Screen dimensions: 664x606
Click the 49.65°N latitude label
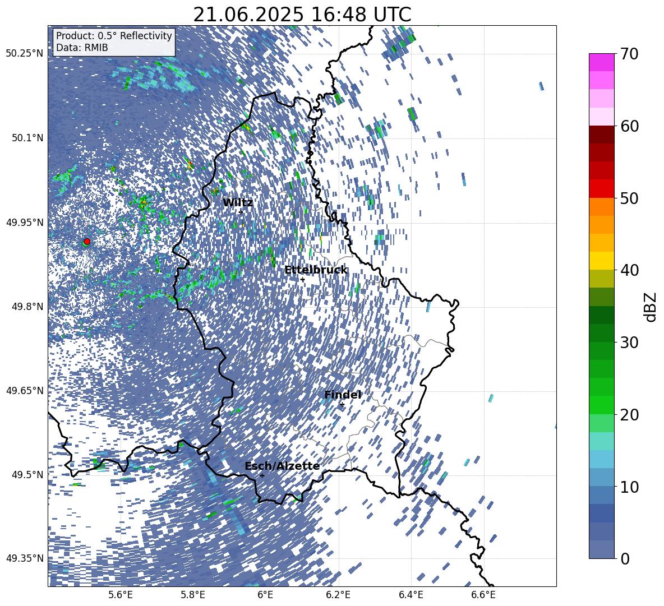(25, 390)
